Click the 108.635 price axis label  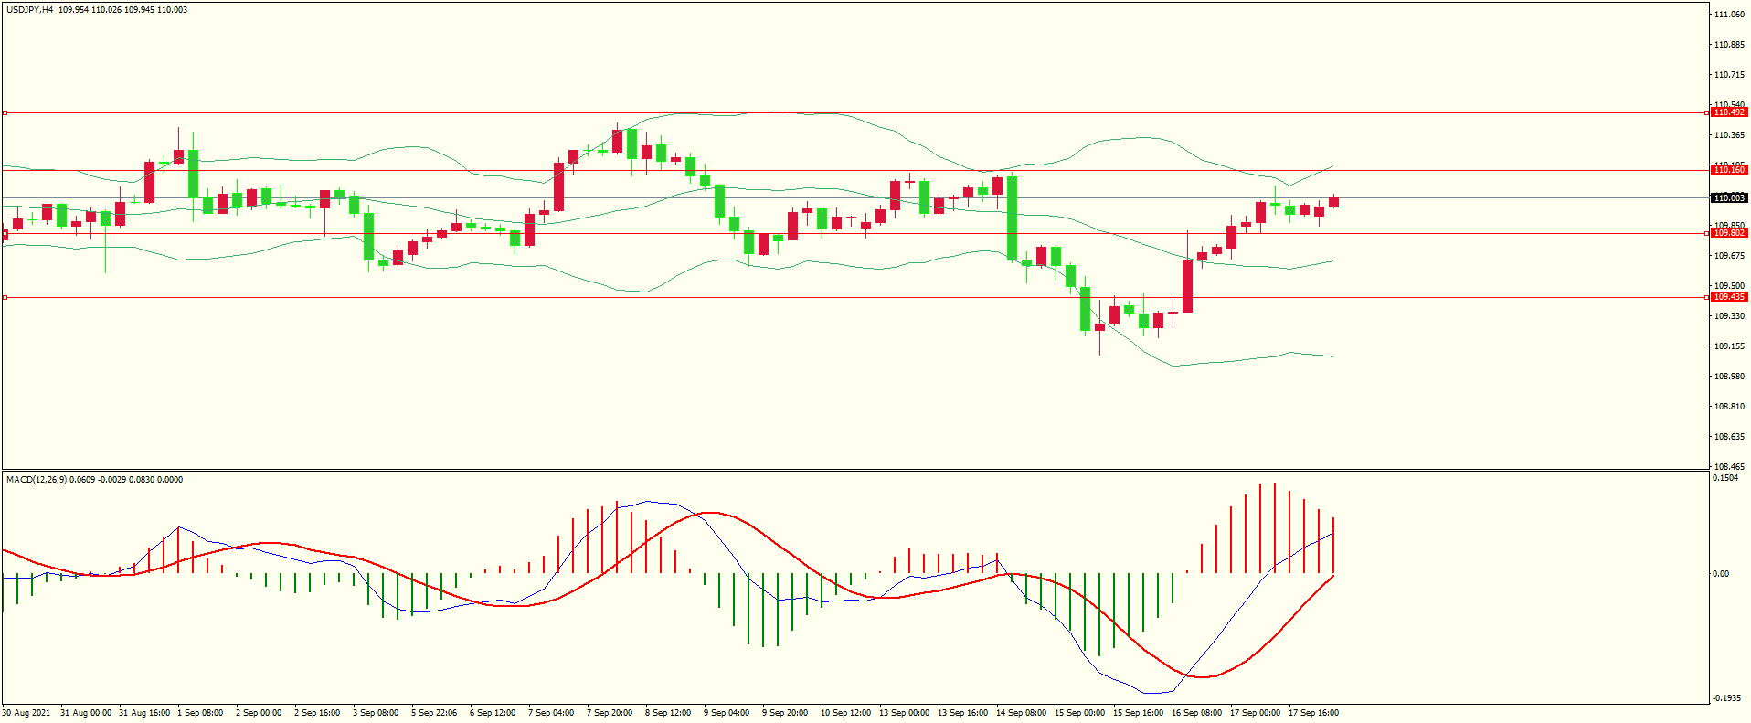tap(1729, 437)
